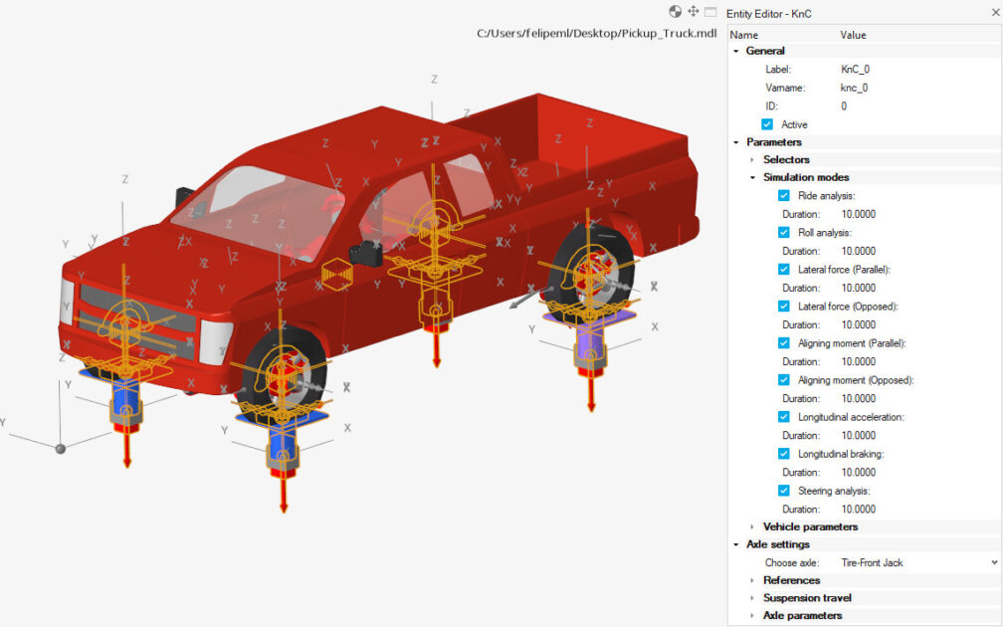Image resolution: width=1003 pixels, height=627 pixels.
Task: Click the four-arrow pan icon
Action: [x=694, y=12]
